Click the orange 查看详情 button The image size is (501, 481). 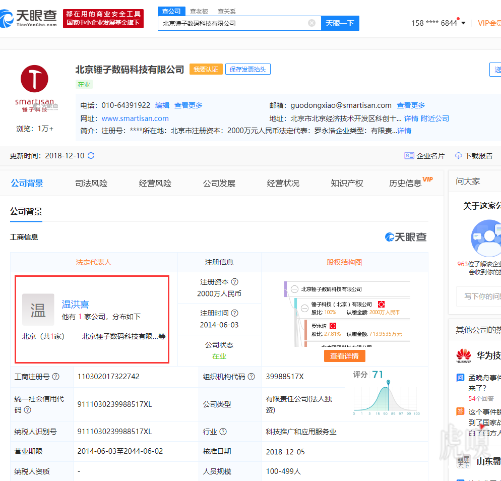coord(344,356)
